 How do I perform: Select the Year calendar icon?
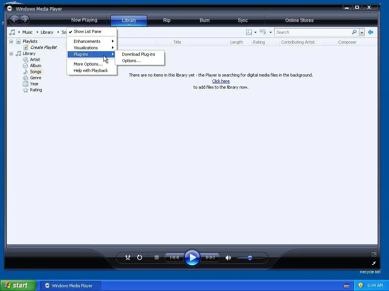coord(25,84)
